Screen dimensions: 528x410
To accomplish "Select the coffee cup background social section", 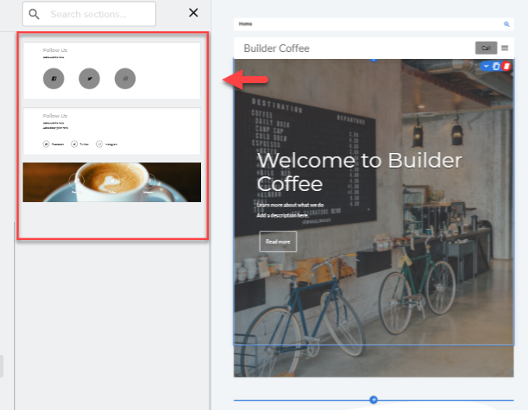I will pos(112,182).
